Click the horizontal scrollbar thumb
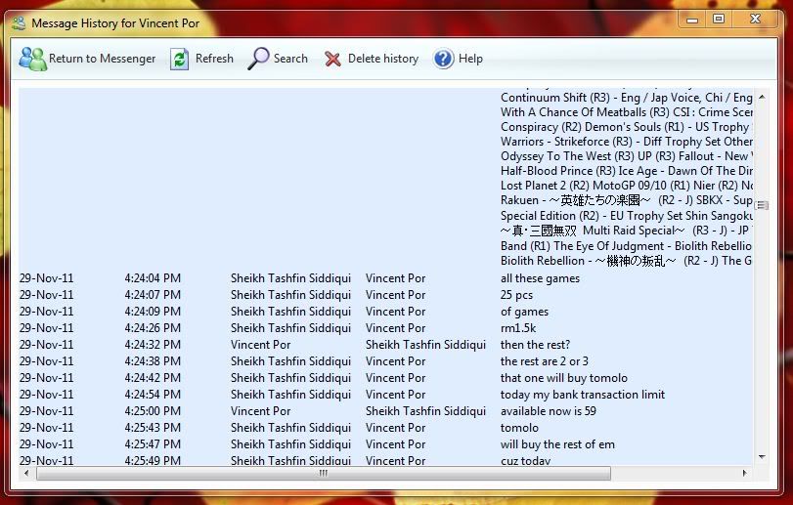The height and width of the screenshot is (505, 793). point(323,474)
